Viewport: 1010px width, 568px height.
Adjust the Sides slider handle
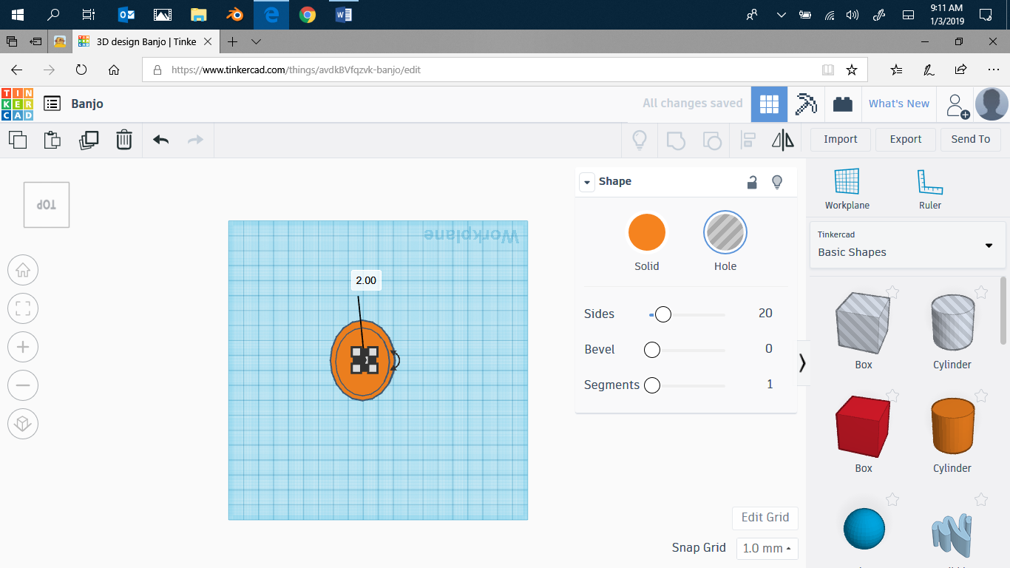click(663, 314)
